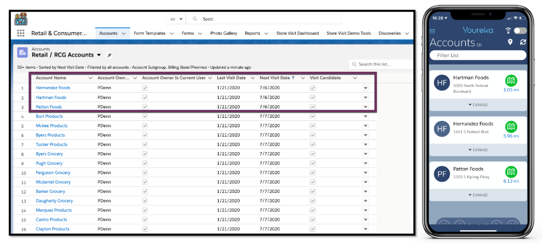Toggle Visit Candidate checkbox for Clayton Products
Viewport: 542px width, 247px height.
tap(313, 229)
